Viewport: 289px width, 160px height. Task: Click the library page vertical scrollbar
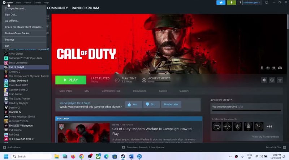288,22
